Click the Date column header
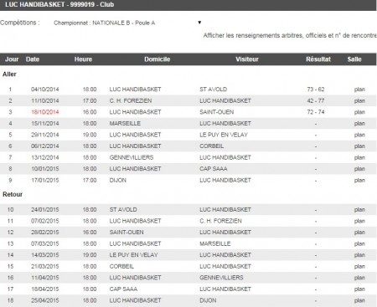 (x=33, y=59)
